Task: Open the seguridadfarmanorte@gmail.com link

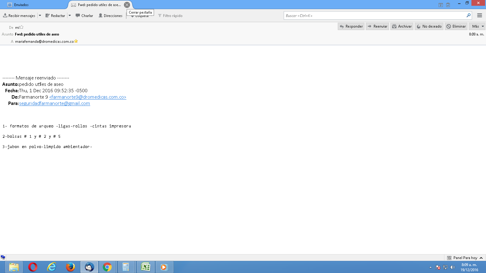Action: point(54,103)
